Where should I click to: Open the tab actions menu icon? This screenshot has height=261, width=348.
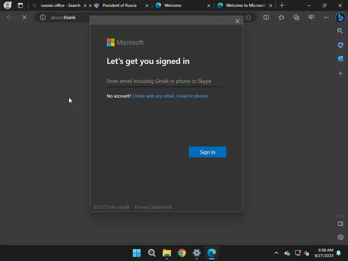[x=20, y=5]
